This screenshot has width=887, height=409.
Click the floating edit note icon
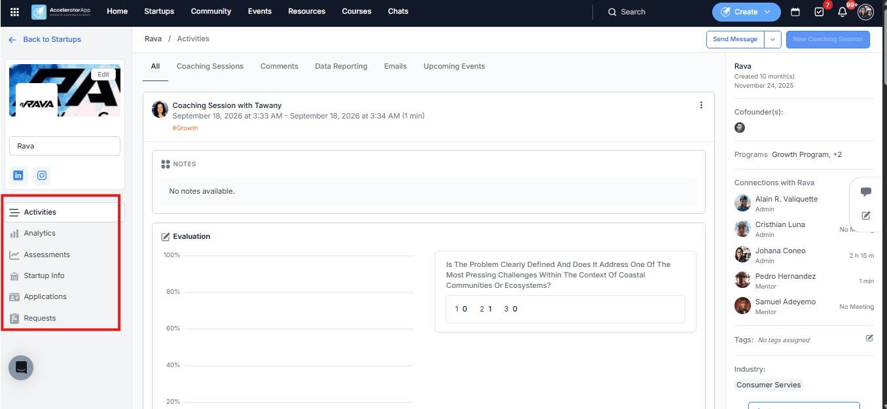[x=866, y=215]
